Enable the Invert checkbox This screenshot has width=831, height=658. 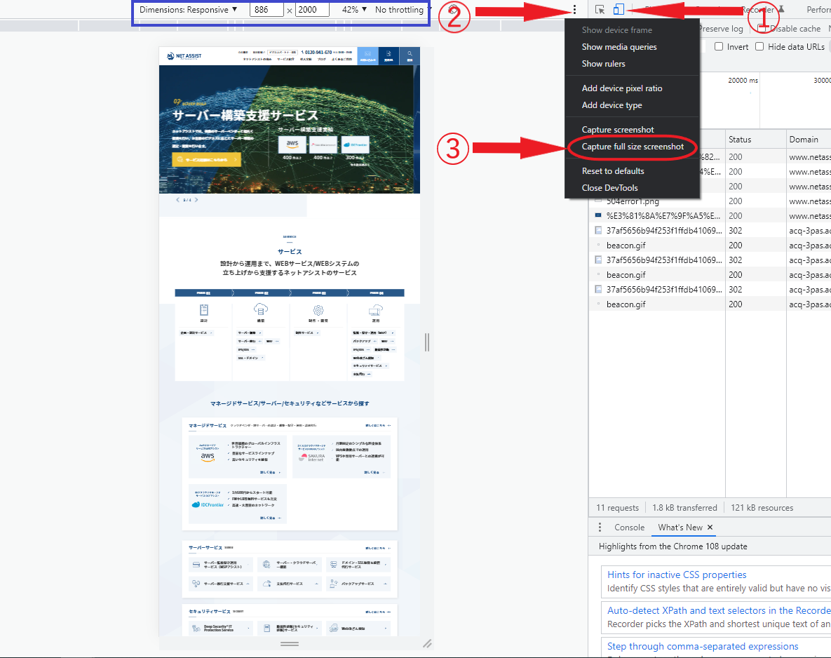point(719,47)
